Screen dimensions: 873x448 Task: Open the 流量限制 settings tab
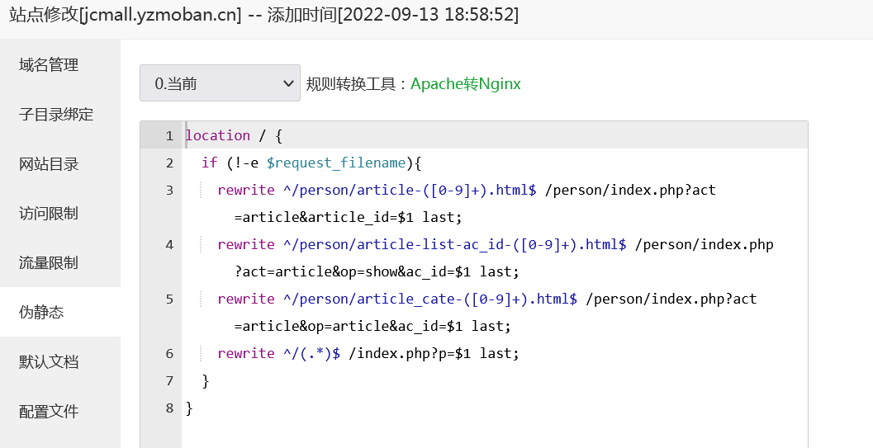(x=49, y=263)
